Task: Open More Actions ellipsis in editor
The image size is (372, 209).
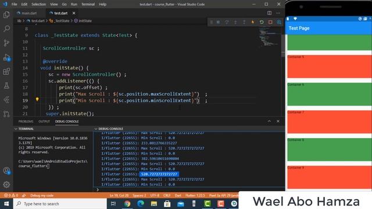Action: [278, 13]
